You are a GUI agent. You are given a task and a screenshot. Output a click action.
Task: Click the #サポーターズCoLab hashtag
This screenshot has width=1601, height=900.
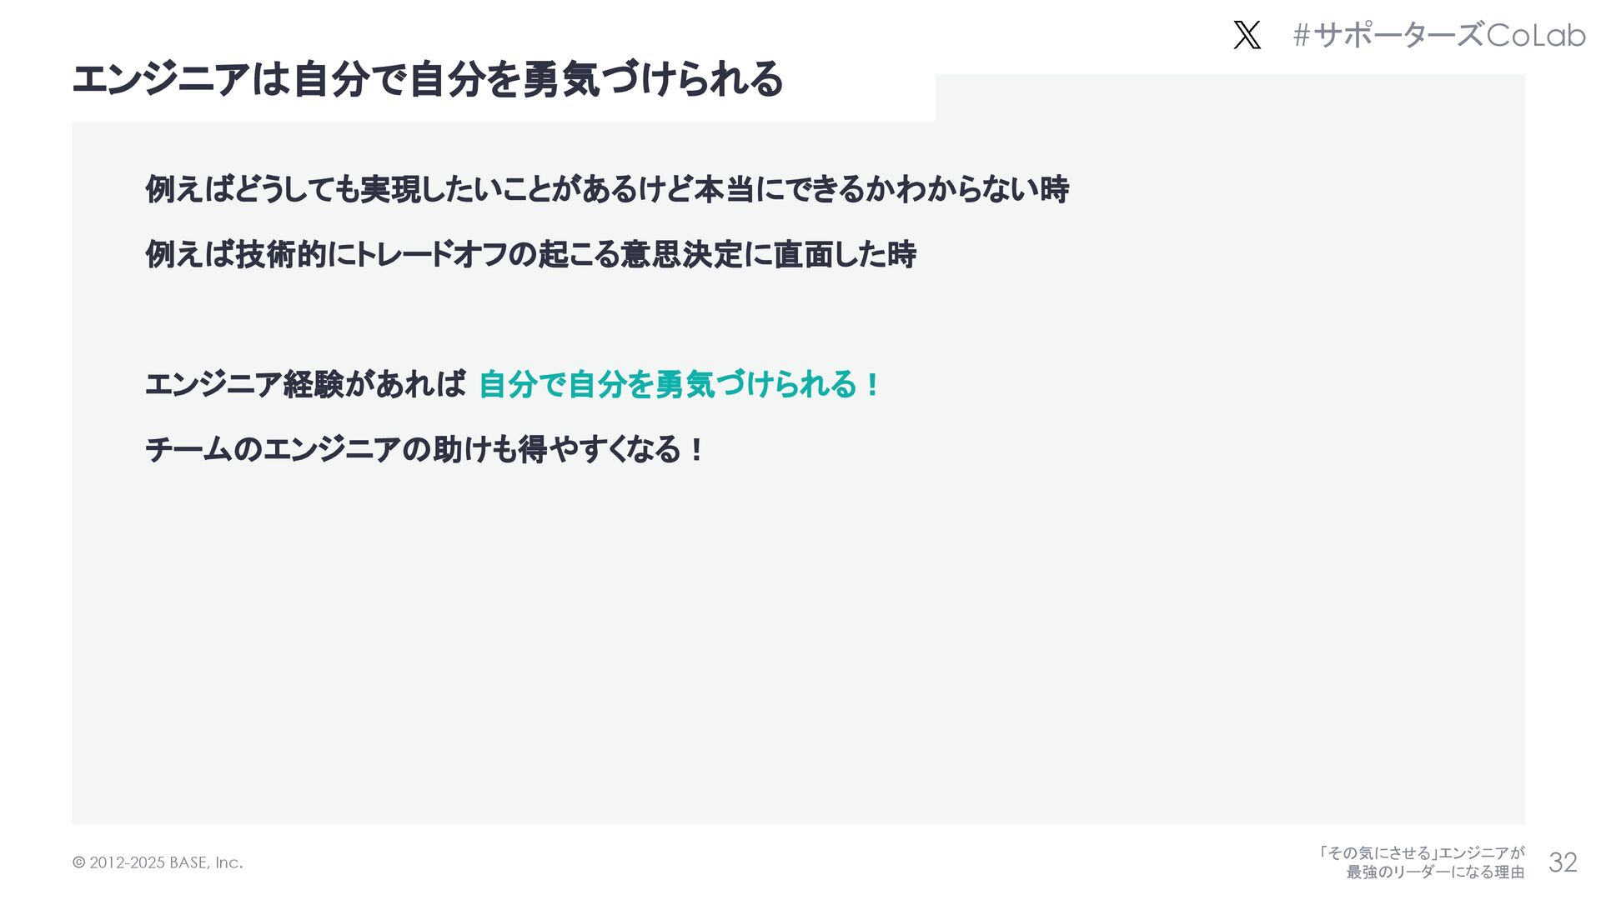pos(1438,35)
